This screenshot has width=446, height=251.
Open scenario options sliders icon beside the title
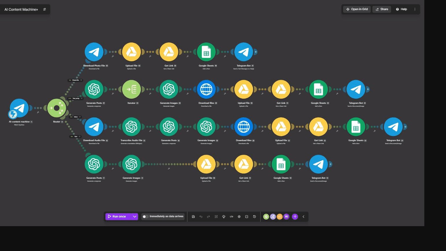click(x=45, y=9)
